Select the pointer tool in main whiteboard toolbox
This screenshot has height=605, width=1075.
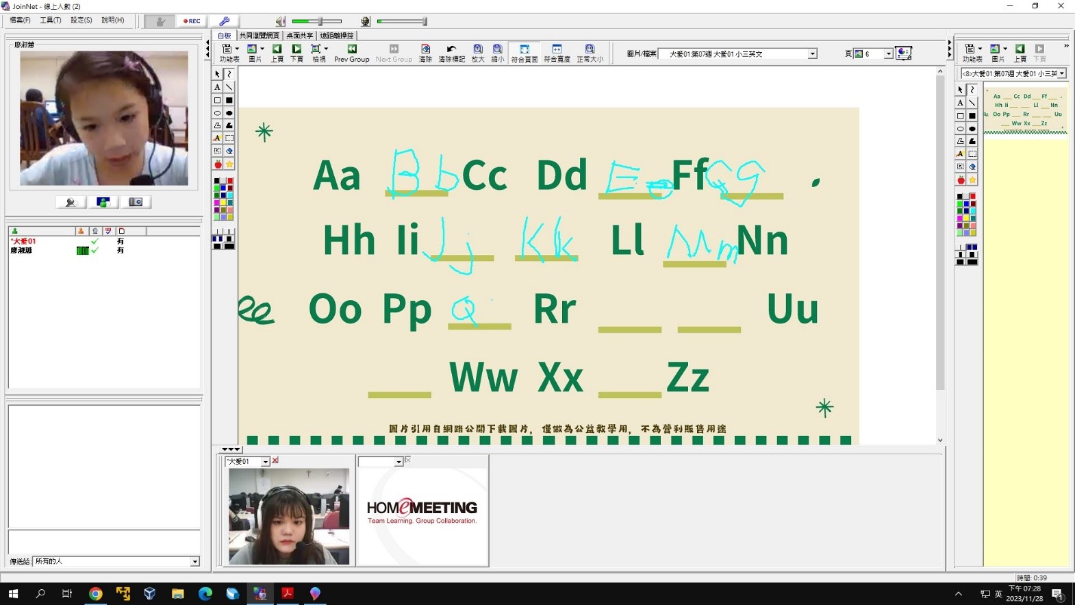point(217,74)
